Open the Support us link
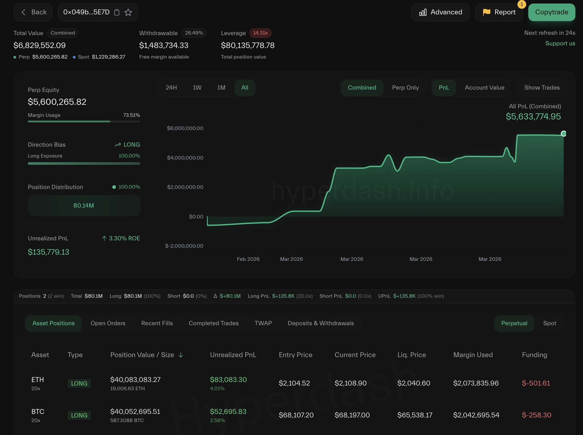This screenshot has height=435, width=583. (560, 43)
